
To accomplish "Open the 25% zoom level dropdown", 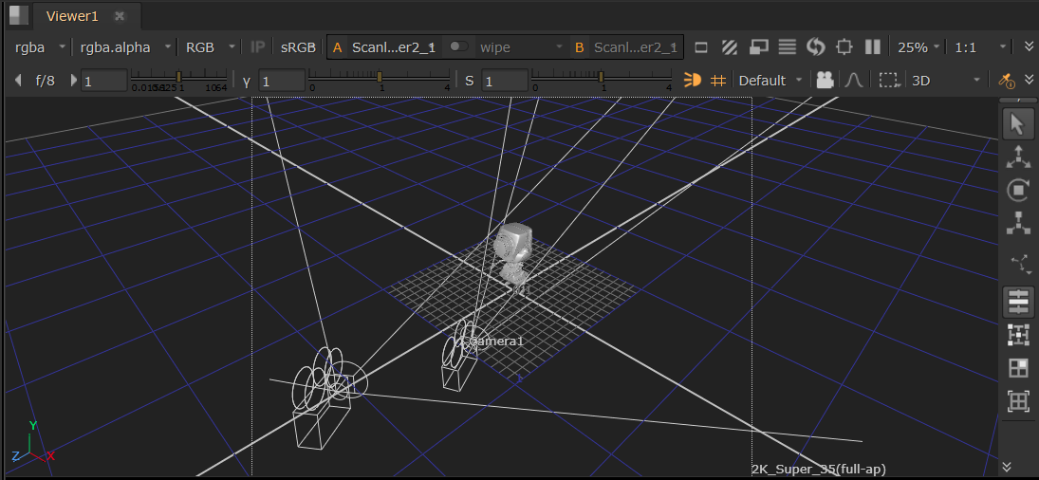I will pos(918,46).
